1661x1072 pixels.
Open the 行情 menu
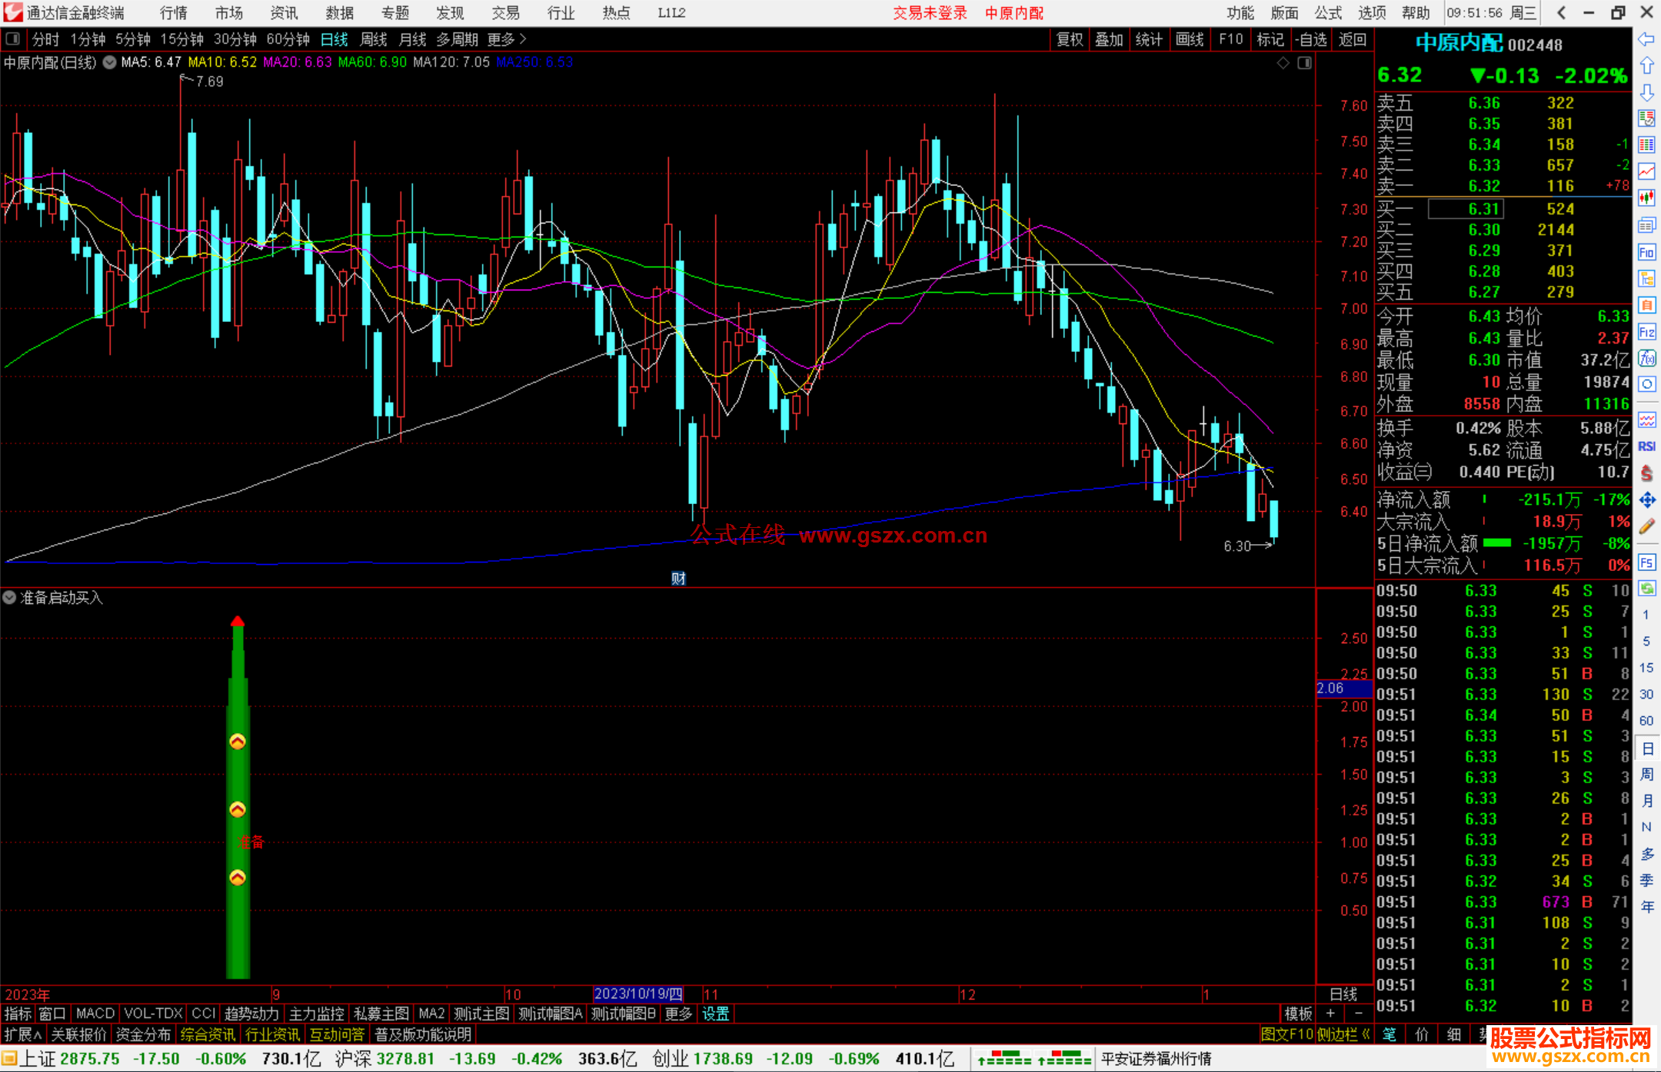174,13
